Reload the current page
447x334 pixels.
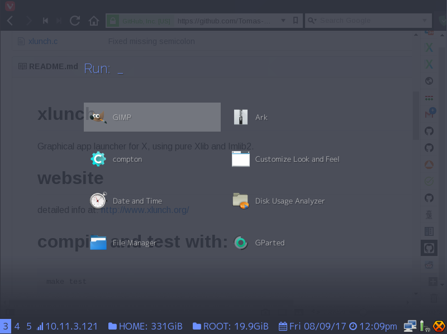pos(75,21)
